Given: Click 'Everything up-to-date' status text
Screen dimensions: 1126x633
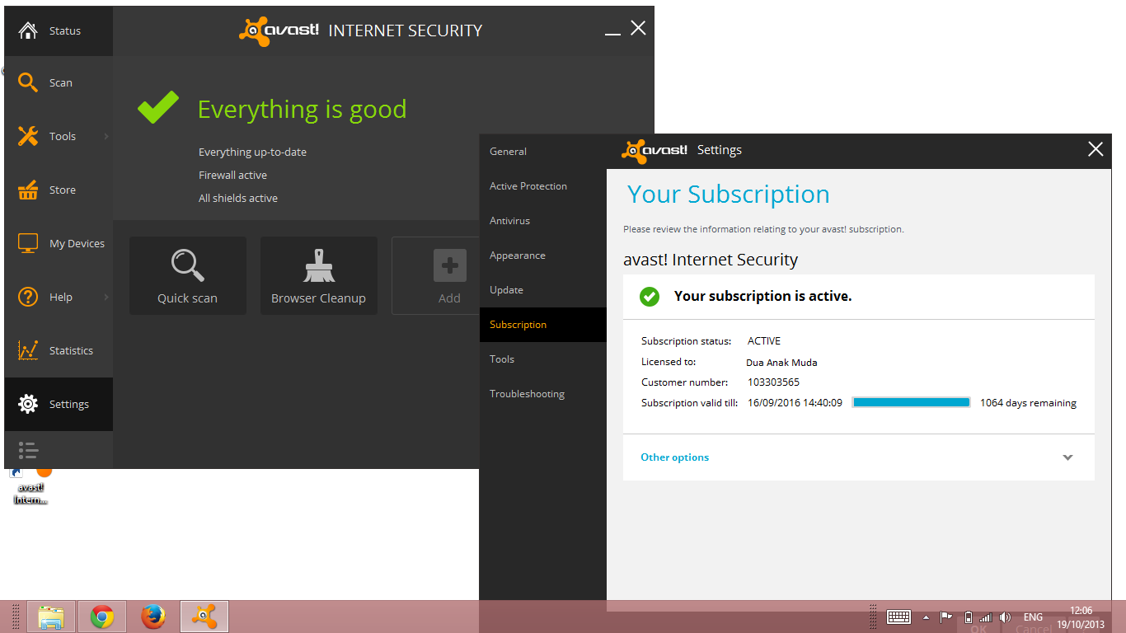Looking at the screenshot, I should pyautogui.click(x=252, y=152).
